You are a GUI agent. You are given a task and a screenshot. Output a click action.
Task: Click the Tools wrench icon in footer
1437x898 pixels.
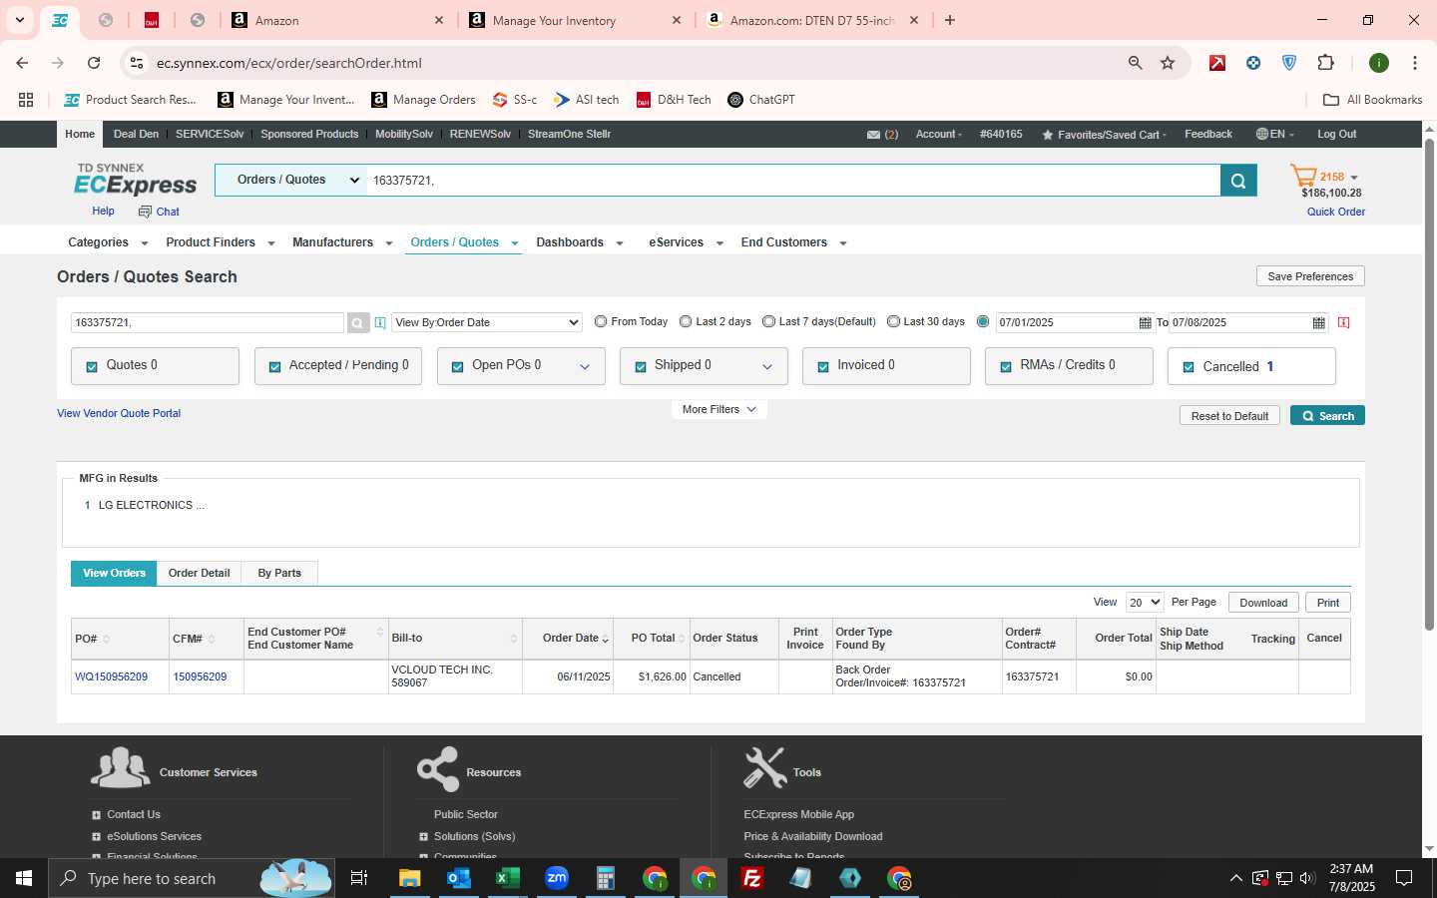pos(765,768)
